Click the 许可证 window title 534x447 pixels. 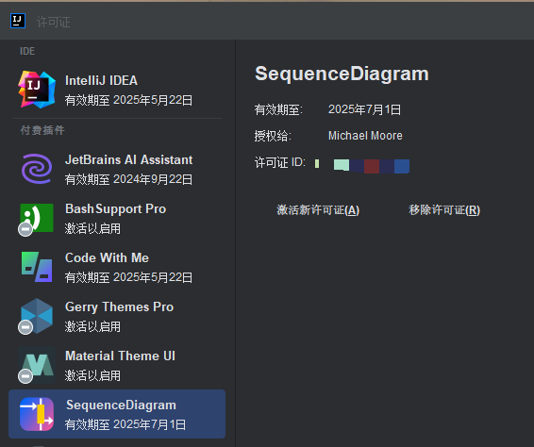(x=54, y=22)
